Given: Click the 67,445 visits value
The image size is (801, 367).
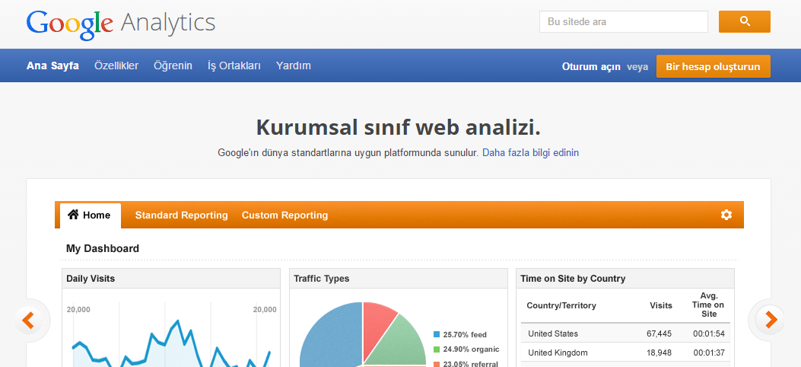Looking at the screenshot, I should pos(659,333).
